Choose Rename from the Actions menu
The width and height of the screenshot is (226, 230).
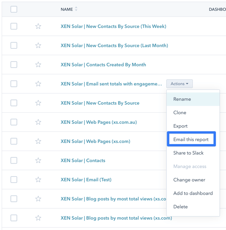pyautogui.click(x=193, y=99)
